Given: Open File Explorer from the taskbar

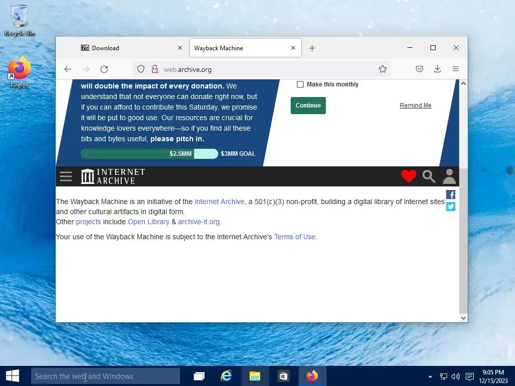Looking at the screenshot, I should [254, 376].
